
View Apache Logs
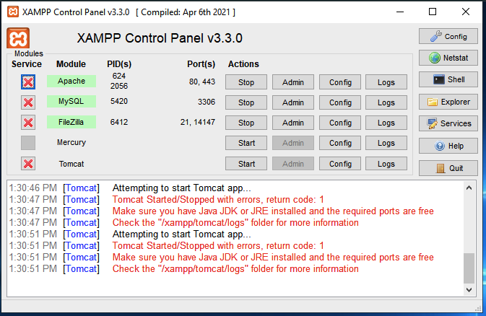pyautogui.click(x=386, y=82)
